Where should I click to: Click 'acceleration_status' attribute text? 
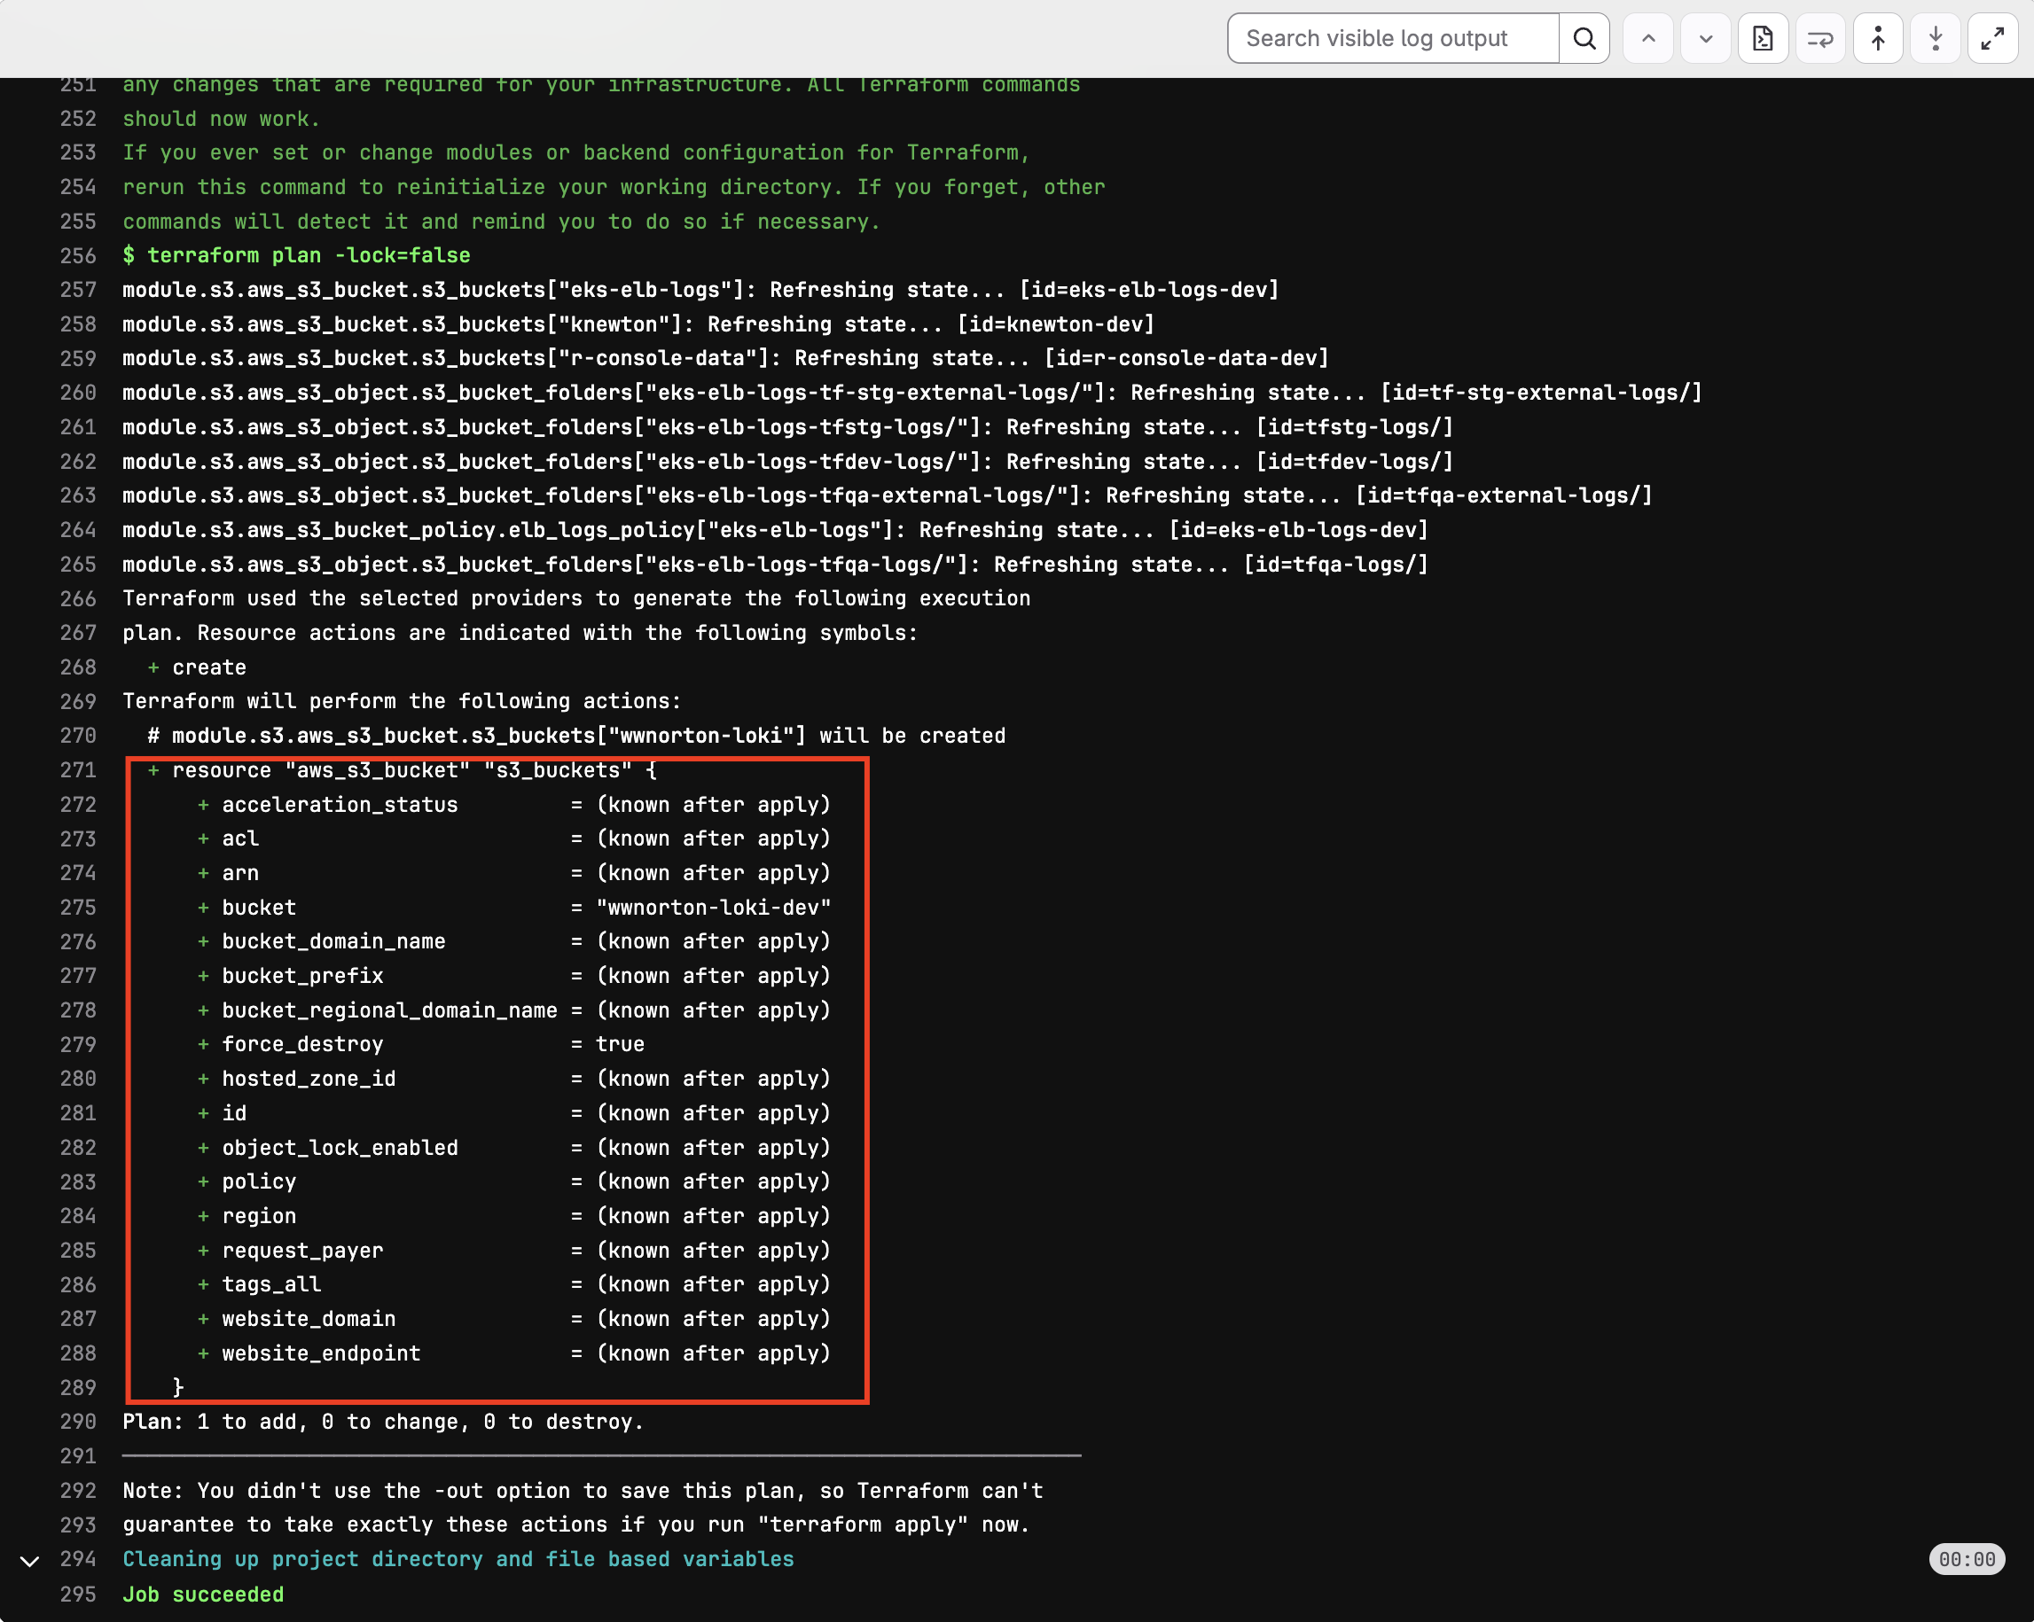[x=340, y=805]
